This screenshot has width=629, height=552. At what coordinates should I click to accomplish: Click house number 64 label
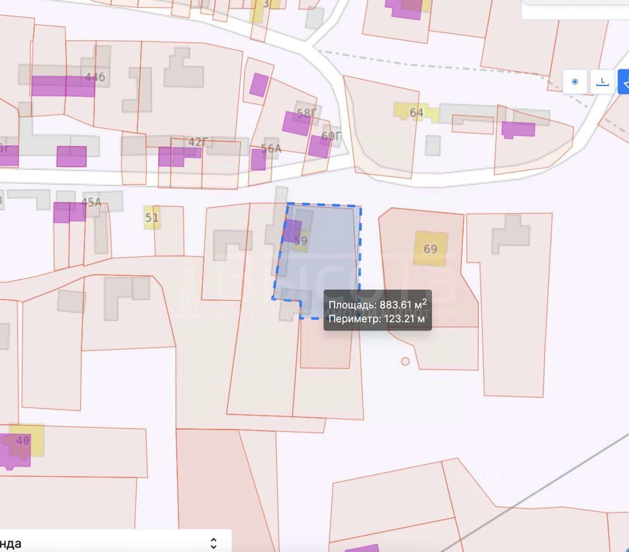tap(416, 112)
